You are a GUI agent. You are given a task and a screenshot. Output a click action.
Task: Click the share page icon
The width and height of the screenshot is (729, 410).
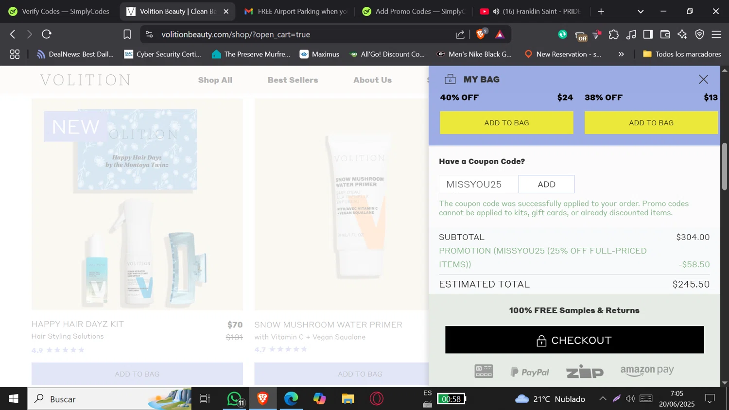click(460, 34)
